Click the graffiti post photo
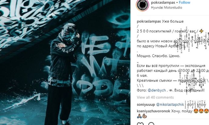The width and height of the screenshot is (209, 125). click(65, 62)
